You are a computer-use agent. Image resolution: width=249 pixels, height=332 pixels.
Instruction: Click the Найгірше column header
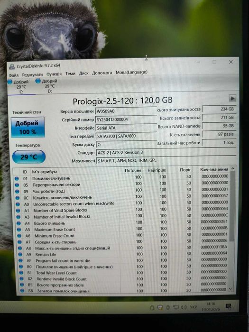point(157,170)
